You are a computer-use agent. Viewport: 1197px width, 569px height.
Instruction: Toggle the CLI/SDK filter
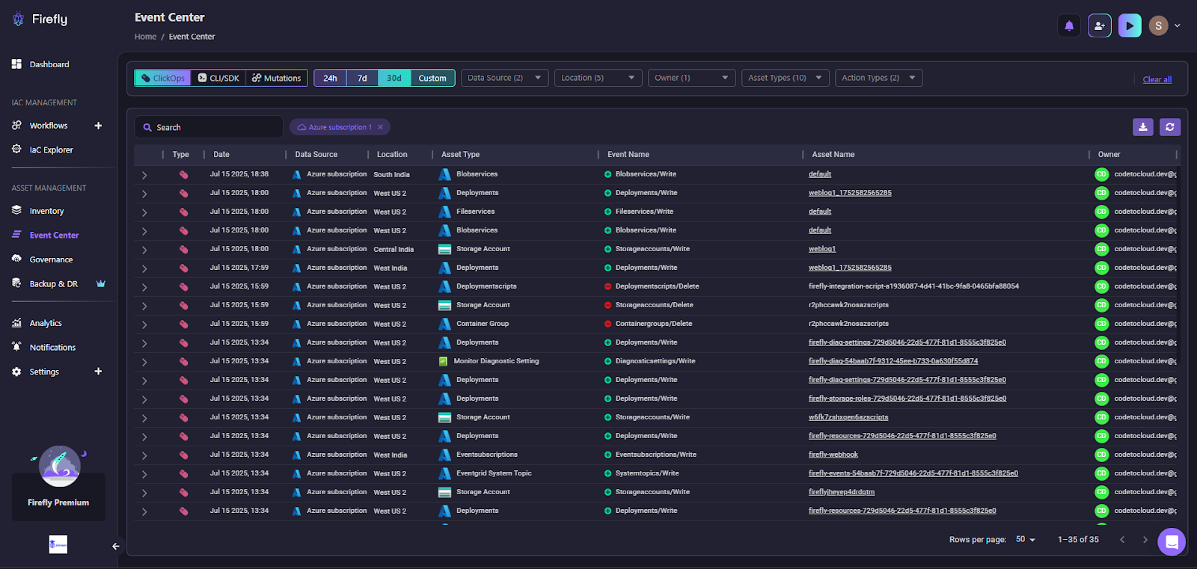point(218,78)
